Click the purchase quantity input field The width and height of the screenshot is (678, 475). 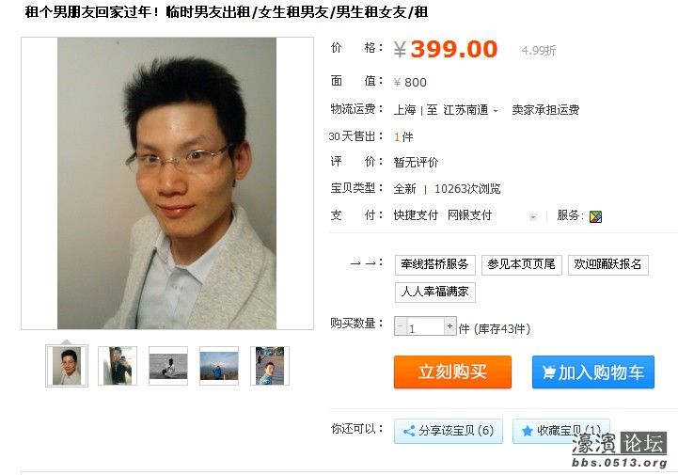coord(425,326)
